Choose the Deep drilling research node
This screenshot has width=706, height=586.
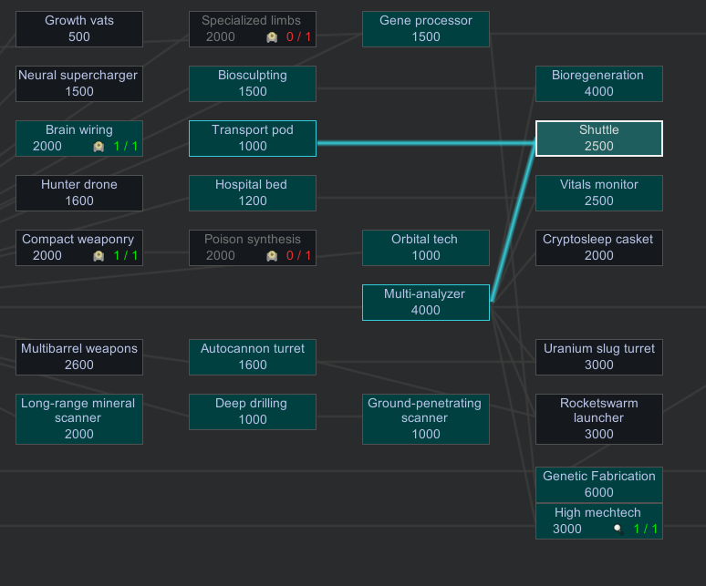point(253,412)
